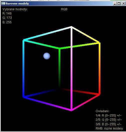Click the yellow vertex of the cube
The image size is (126, 132).
tap(99, 43)
